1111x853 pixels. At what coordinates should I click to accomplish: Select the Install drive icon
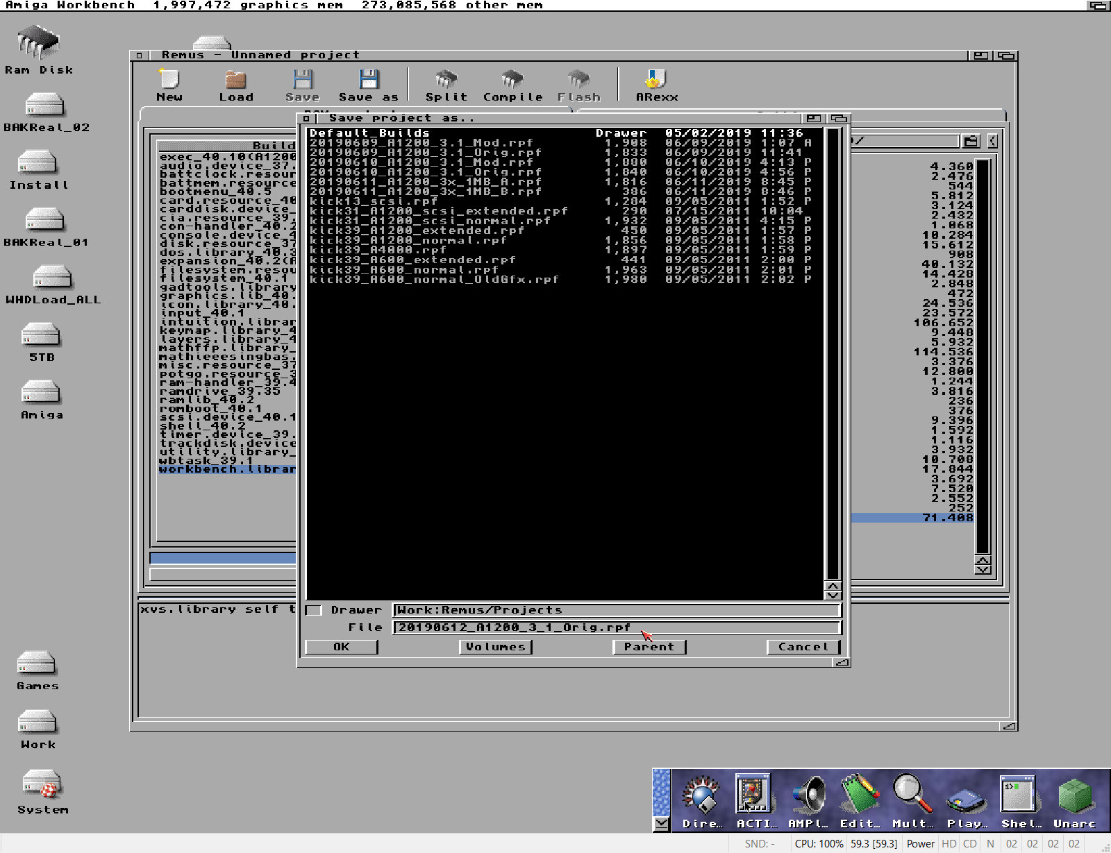pyautogui.click(x=39, y=171)
